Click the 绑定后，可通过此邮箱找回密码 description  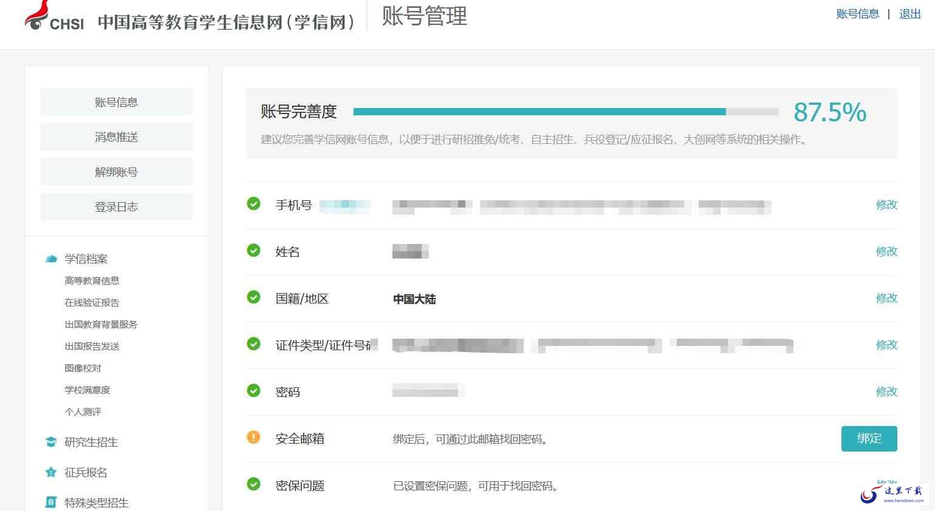(x=471, y=439)
